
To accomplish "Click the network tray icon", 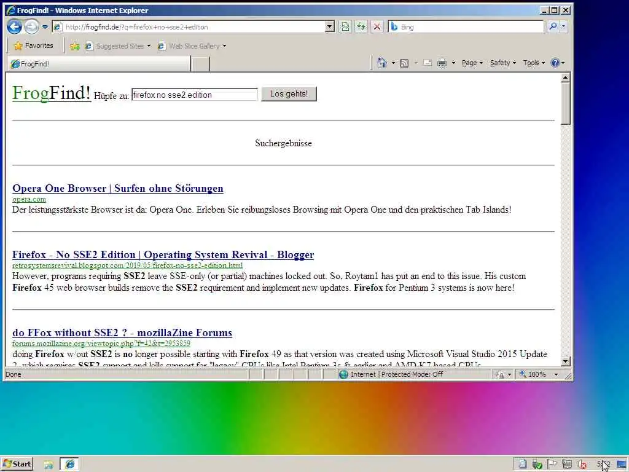I will [567, 465].
